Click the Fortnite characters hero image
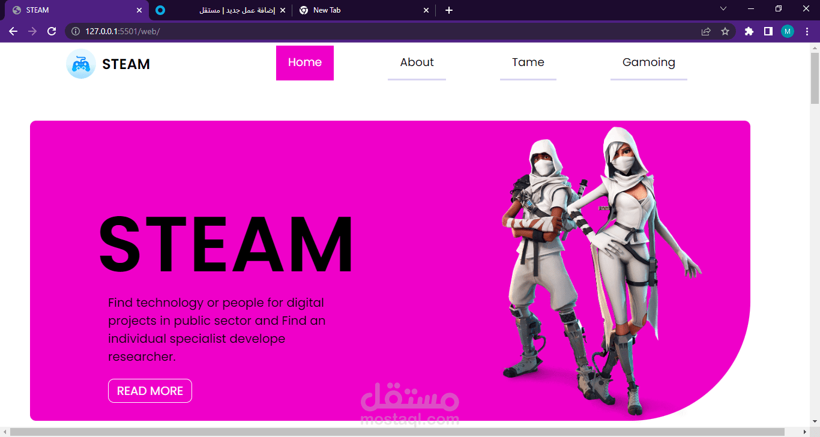Screen dimensions: 820x437 click(x=600, y=270)
